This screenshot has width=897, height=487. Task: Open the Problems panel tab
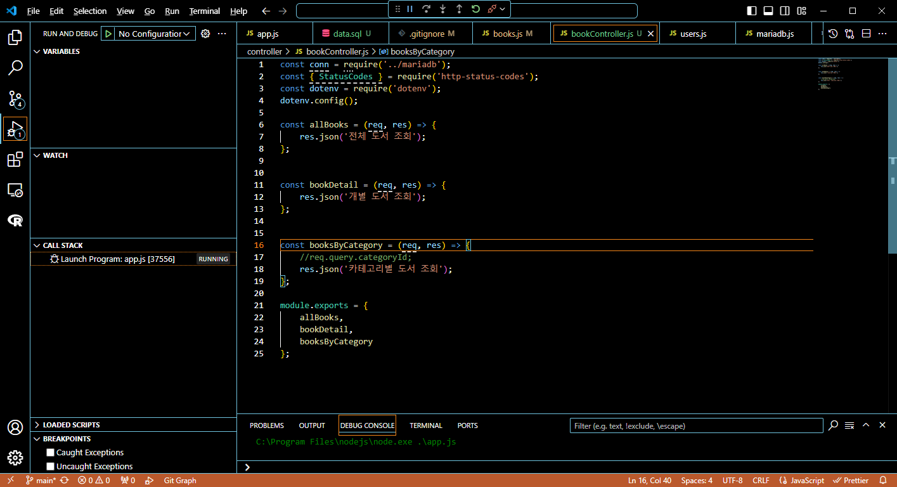[267, 425]
